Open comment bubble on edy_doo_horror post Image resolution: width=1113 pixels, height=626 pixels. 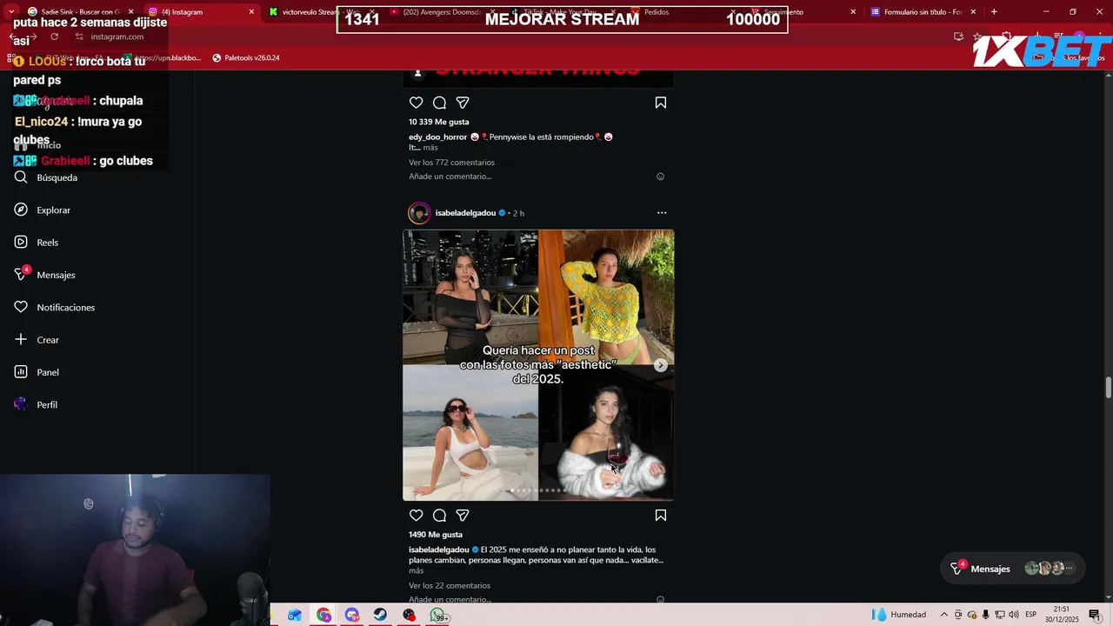[x=440, y=103]
